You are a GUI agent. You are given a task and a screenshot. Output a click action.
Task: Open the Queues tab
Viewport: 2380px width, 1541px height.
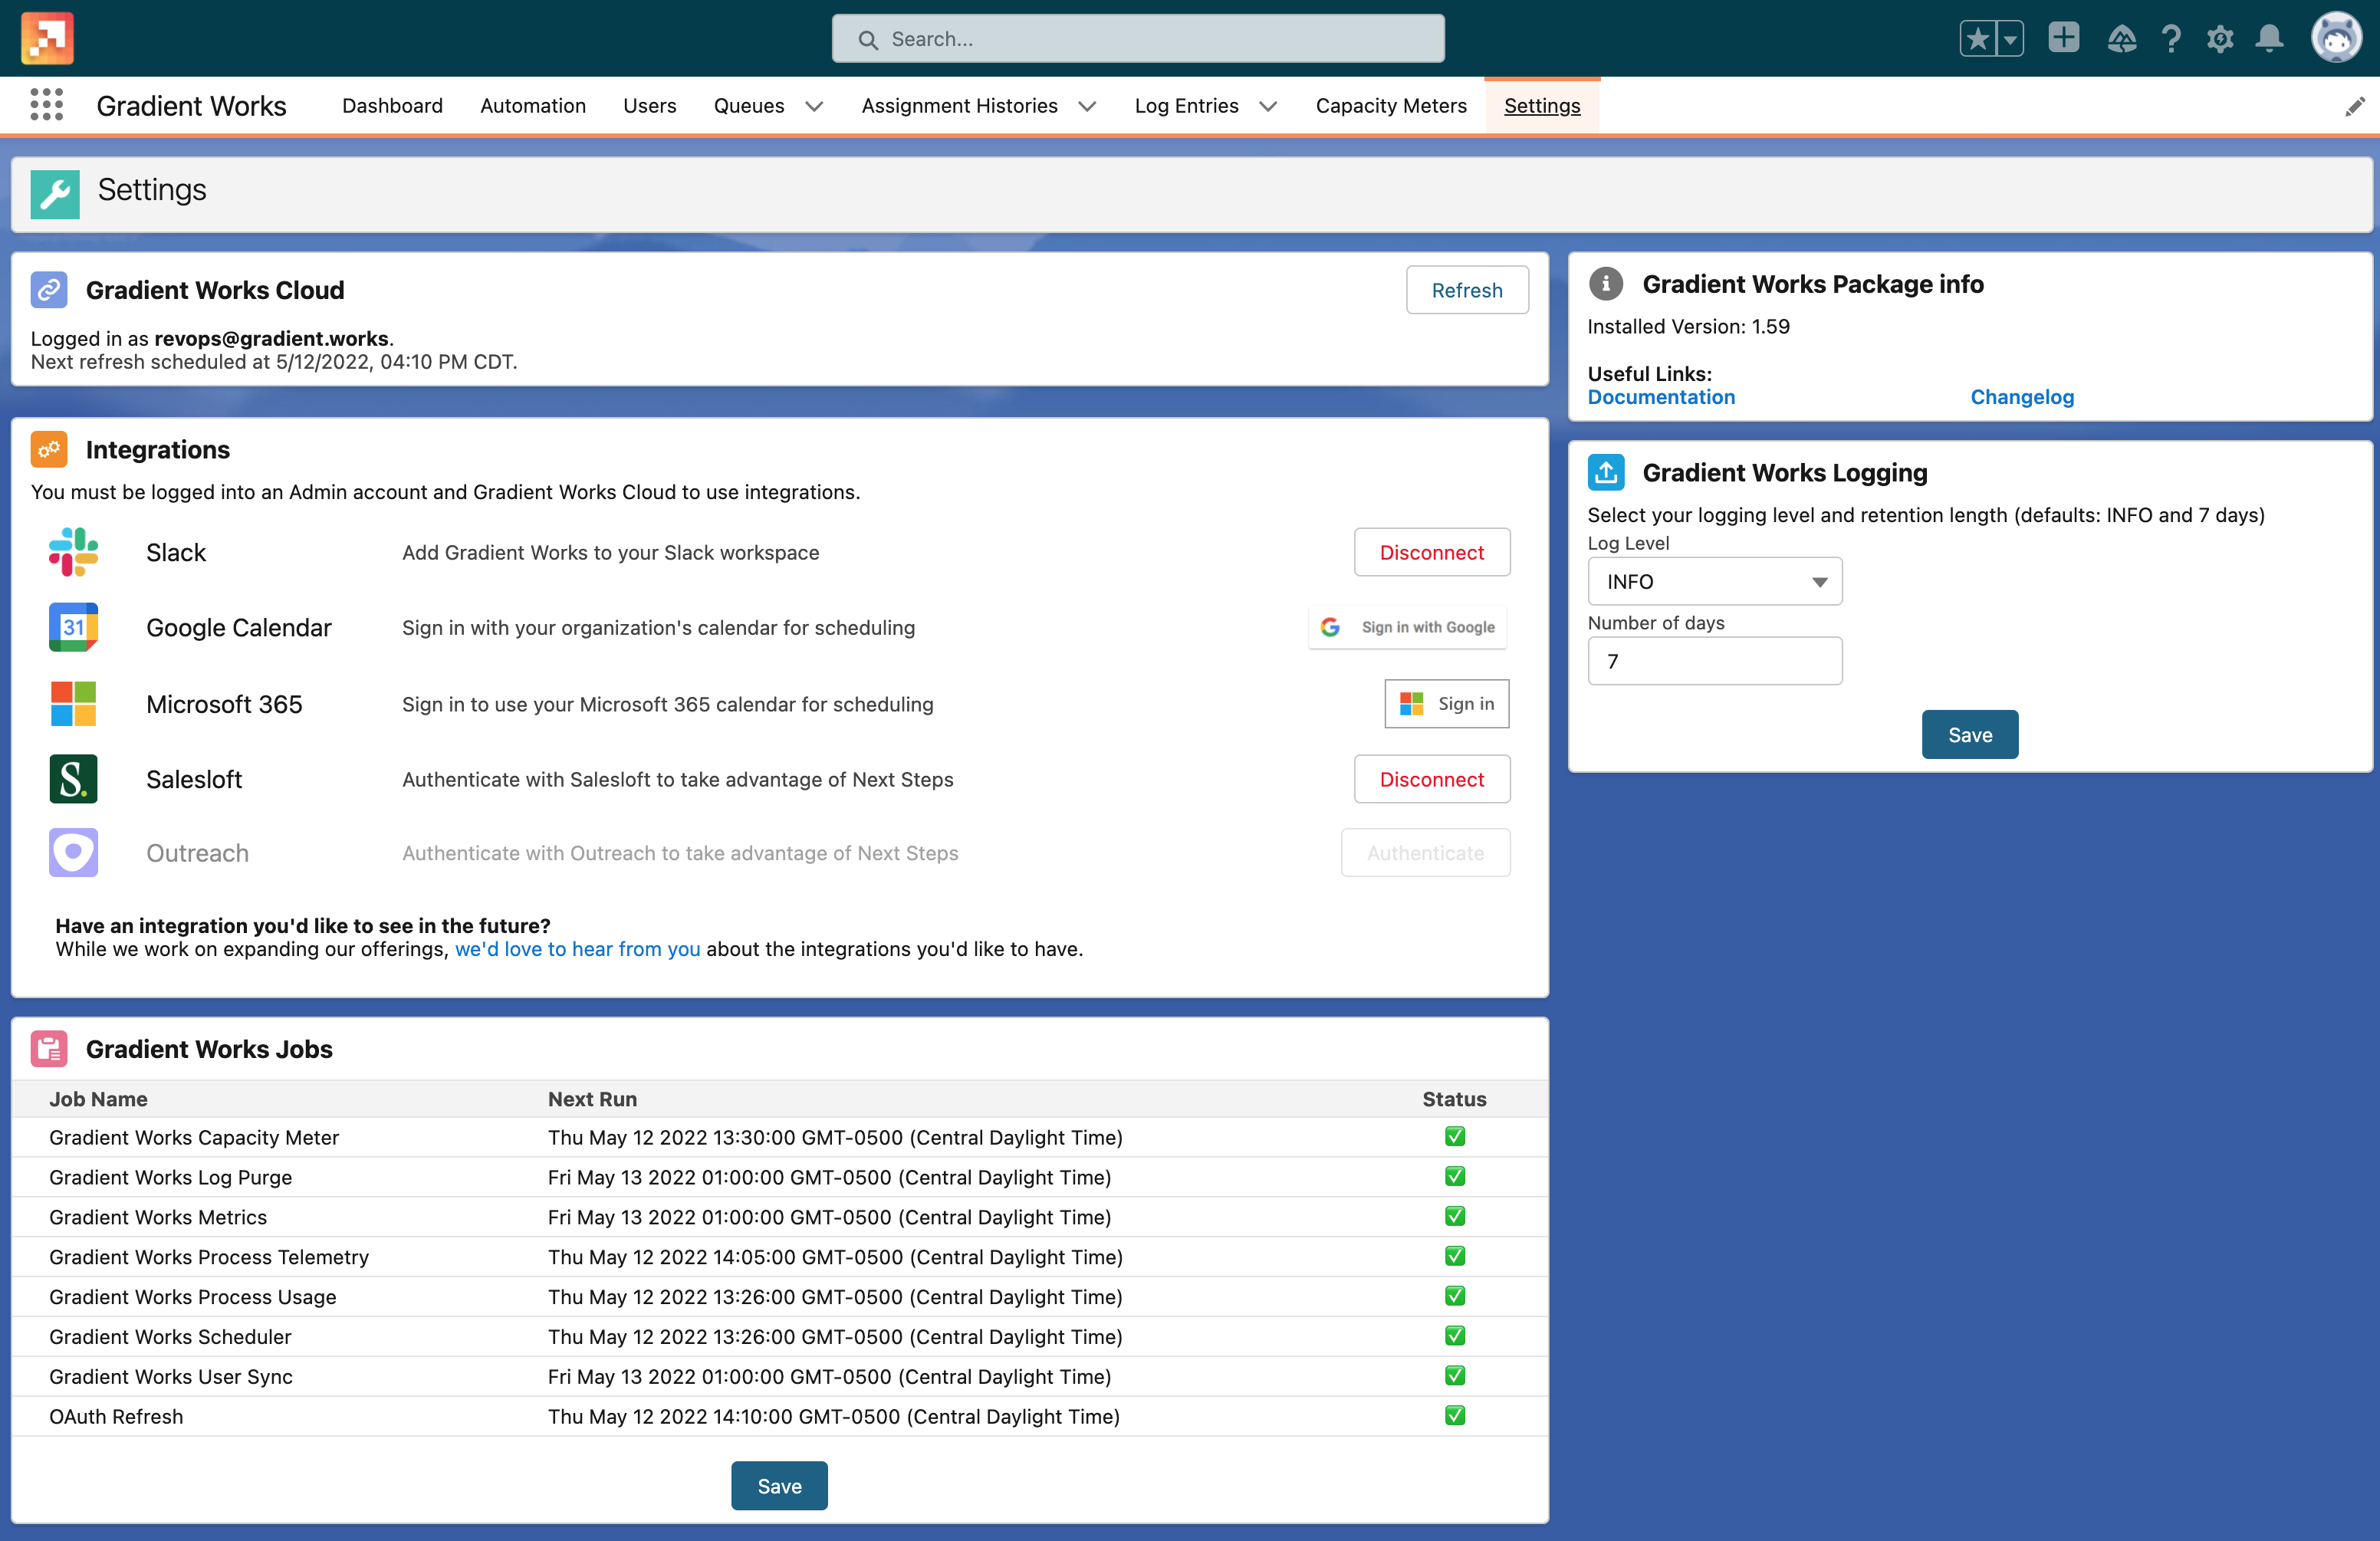tap(748, 106)
